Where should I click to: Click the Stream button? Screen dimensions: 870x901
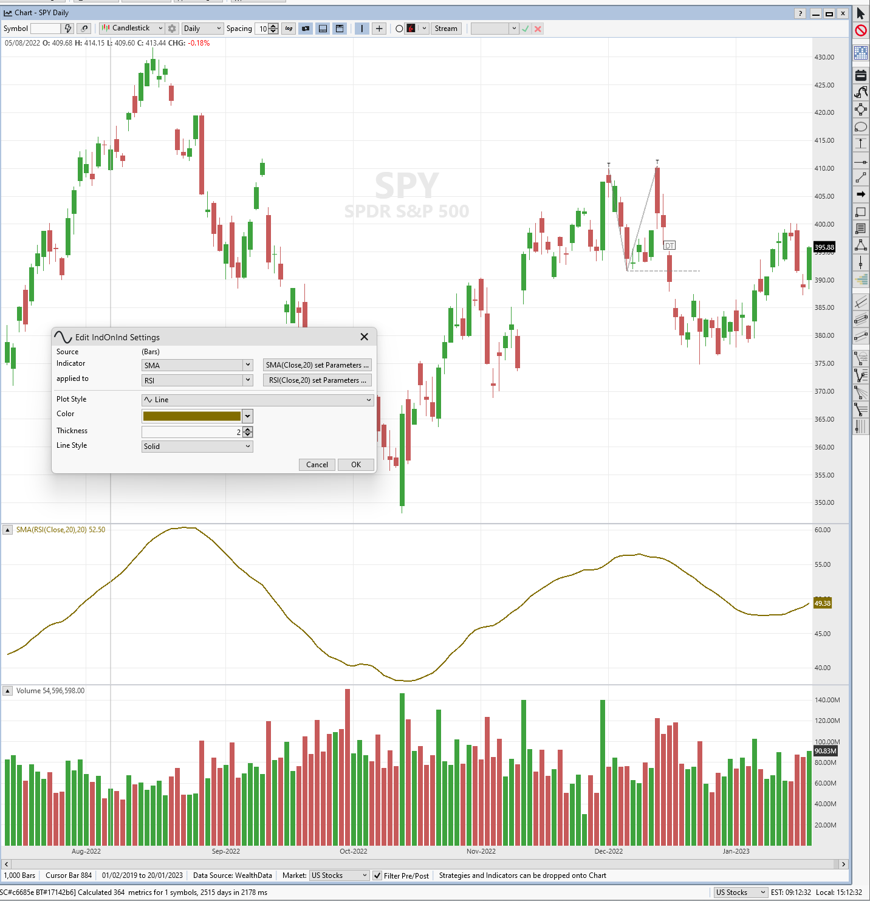(446, 29)
